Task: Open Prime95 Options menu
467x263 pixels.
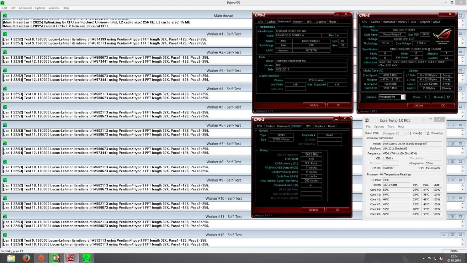Action: pos(40,8)
